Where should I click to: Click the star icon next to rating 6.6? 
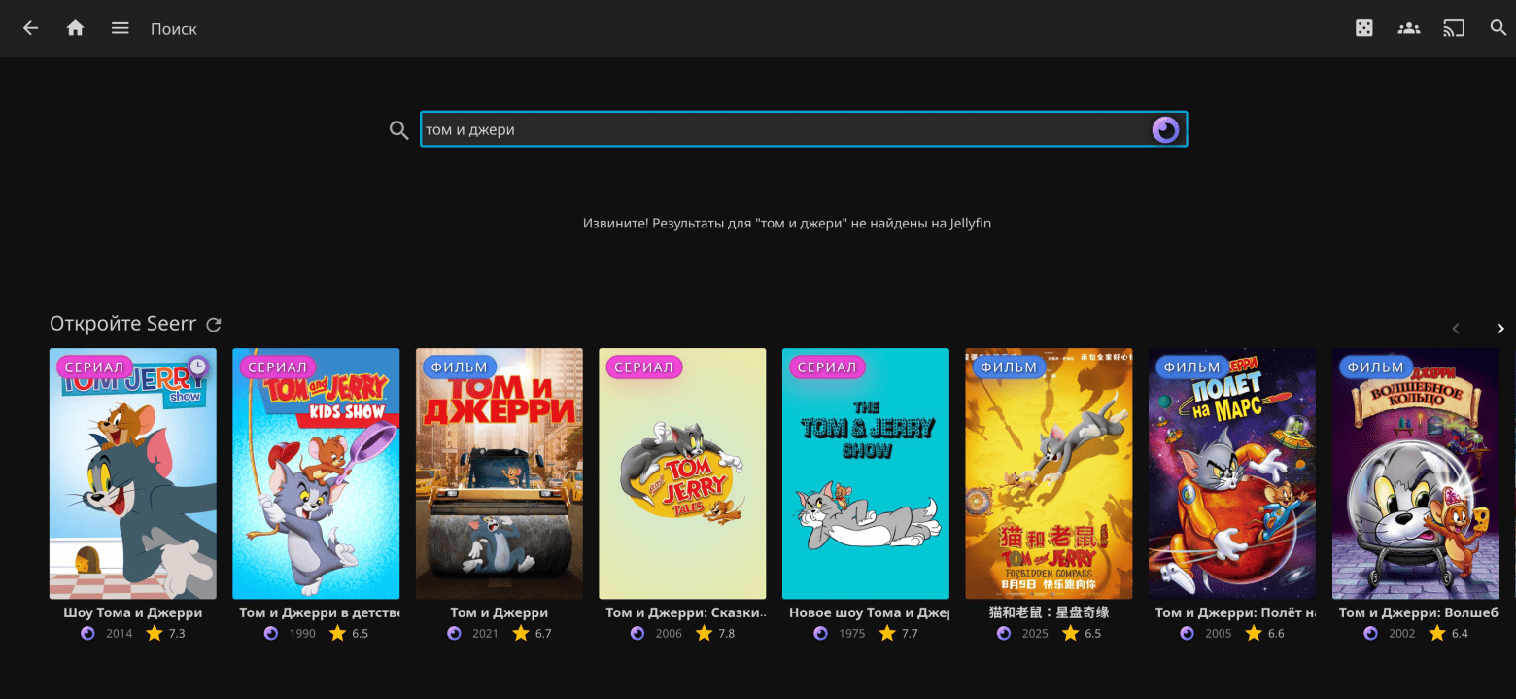(x=1254, y=633)
